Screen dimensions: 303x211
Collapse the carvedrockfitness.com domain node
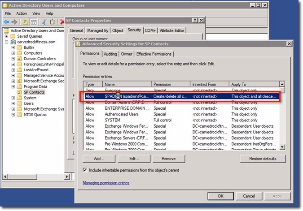coord(7,42)
